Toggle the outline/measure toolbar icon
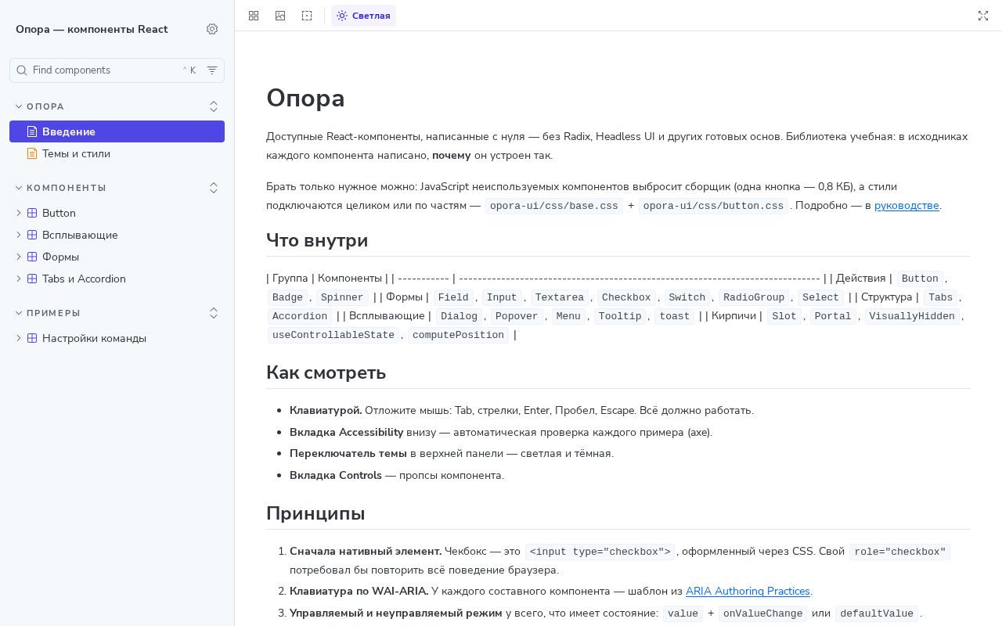Image resolution: width=1002 pixels, height=626 pixels. pyautogui.click(x=307, y=16)
